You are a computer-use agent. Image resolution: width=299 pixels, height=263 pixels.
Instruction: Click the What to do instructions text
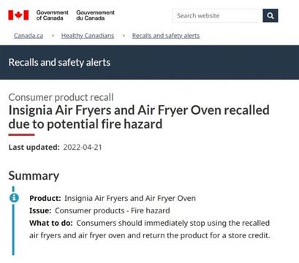tap(150, 229)
